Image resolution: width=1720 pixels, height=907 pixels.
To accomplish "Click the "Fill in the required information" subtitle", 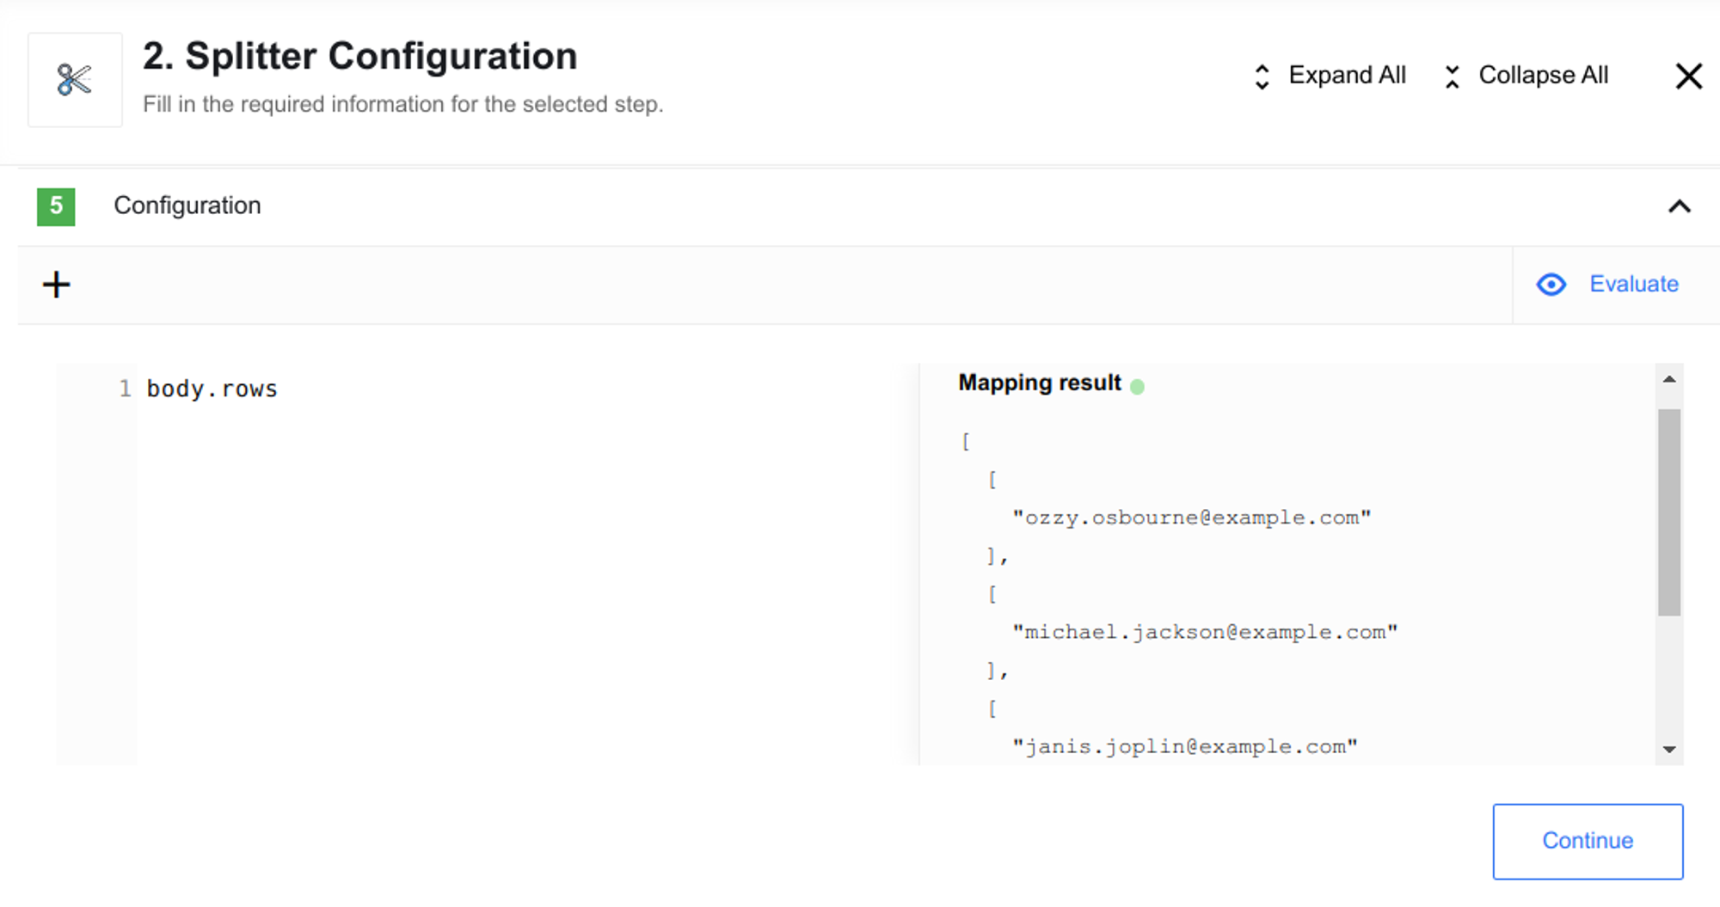I will [402, 105].
